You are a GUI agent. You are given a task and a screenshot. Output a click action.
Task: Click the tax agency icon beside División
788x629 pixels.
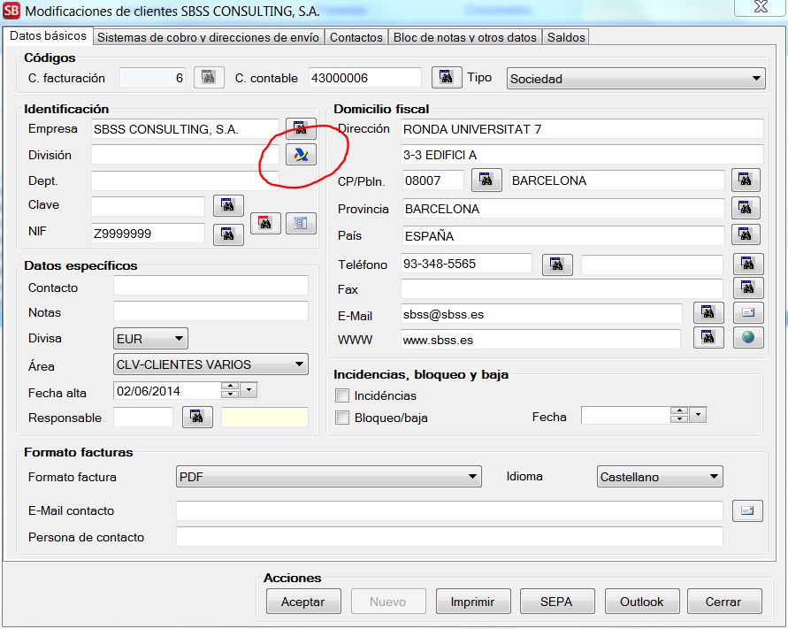coord(301,155)
